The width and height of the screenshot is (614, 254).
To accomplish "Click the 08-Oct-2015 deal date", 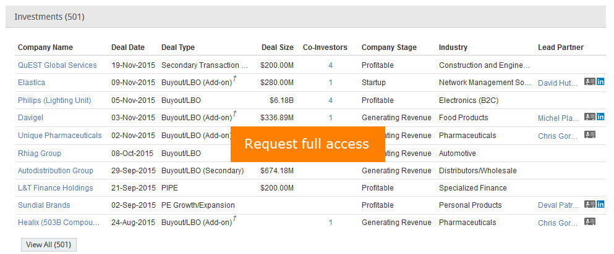I will [x=132, y=153].
